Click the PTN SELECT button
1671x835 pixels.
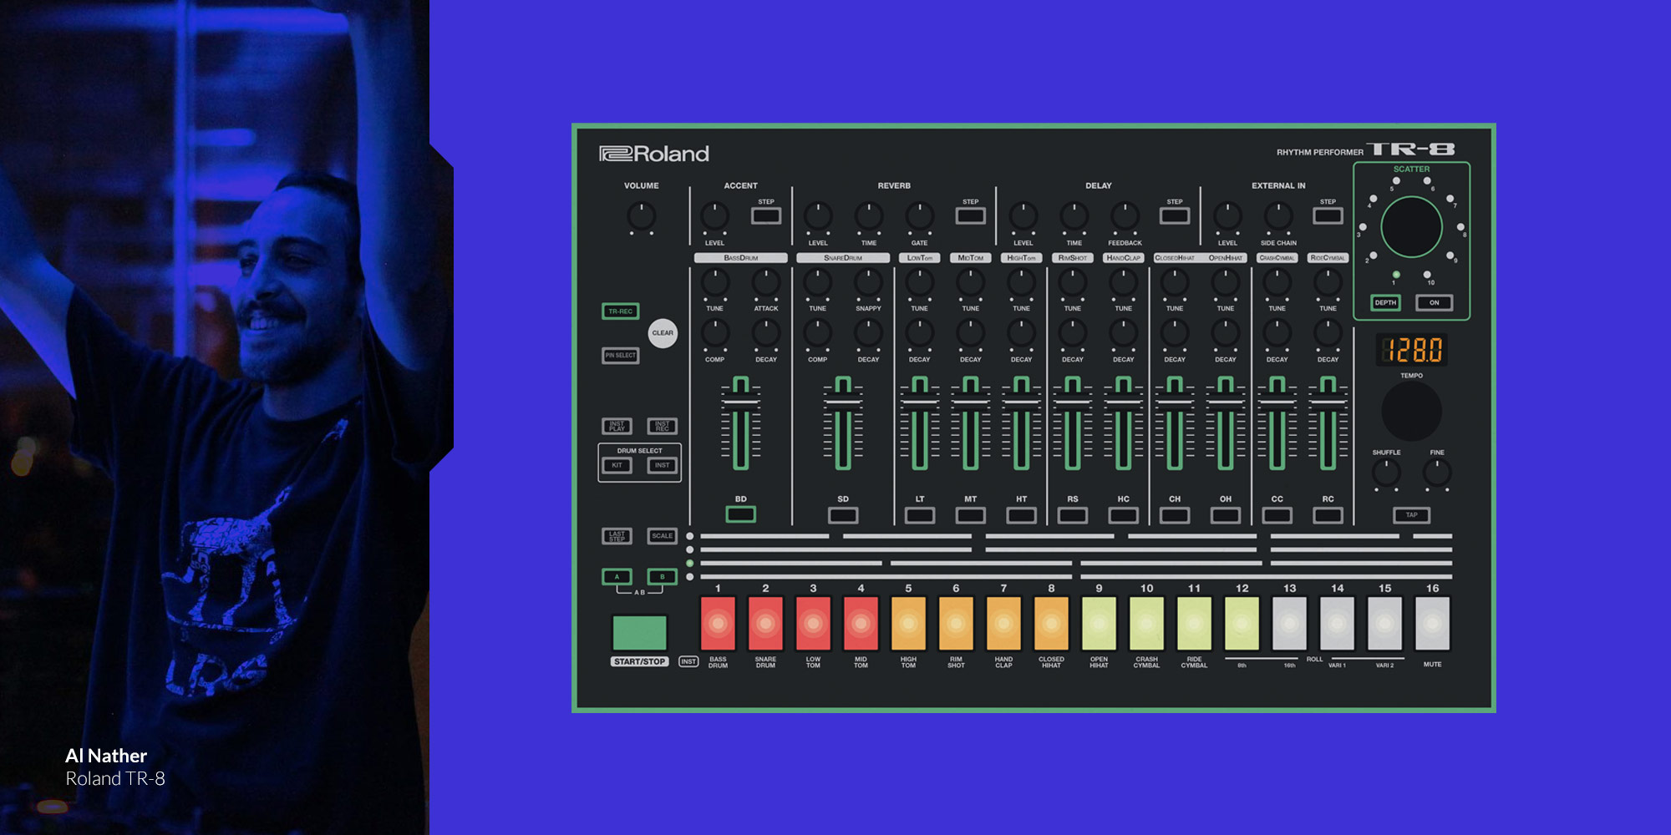(x=621, y=356)
